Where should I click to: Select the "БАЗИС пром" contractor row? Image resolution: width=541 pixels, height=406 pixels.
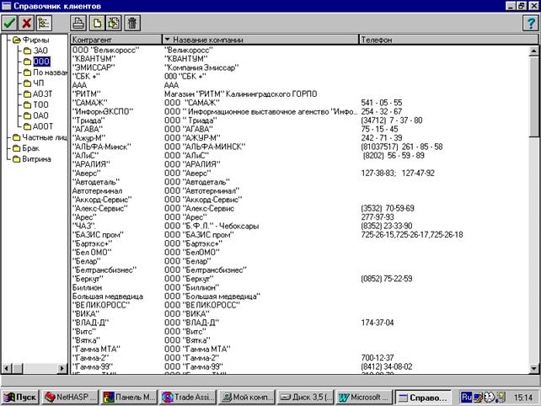pos(98,235)
